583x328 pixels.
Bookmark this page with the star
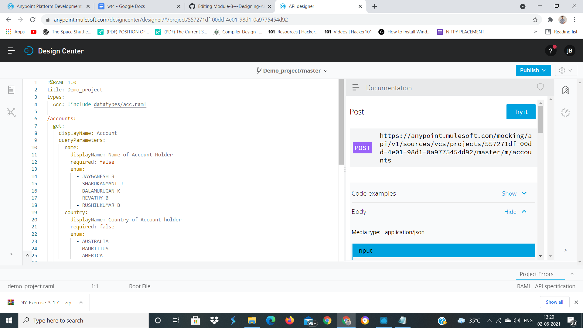(x=535, y=20)
